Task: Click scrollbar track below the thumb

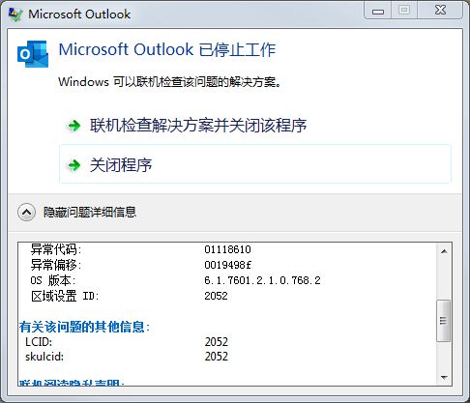Action: point(444,356)
